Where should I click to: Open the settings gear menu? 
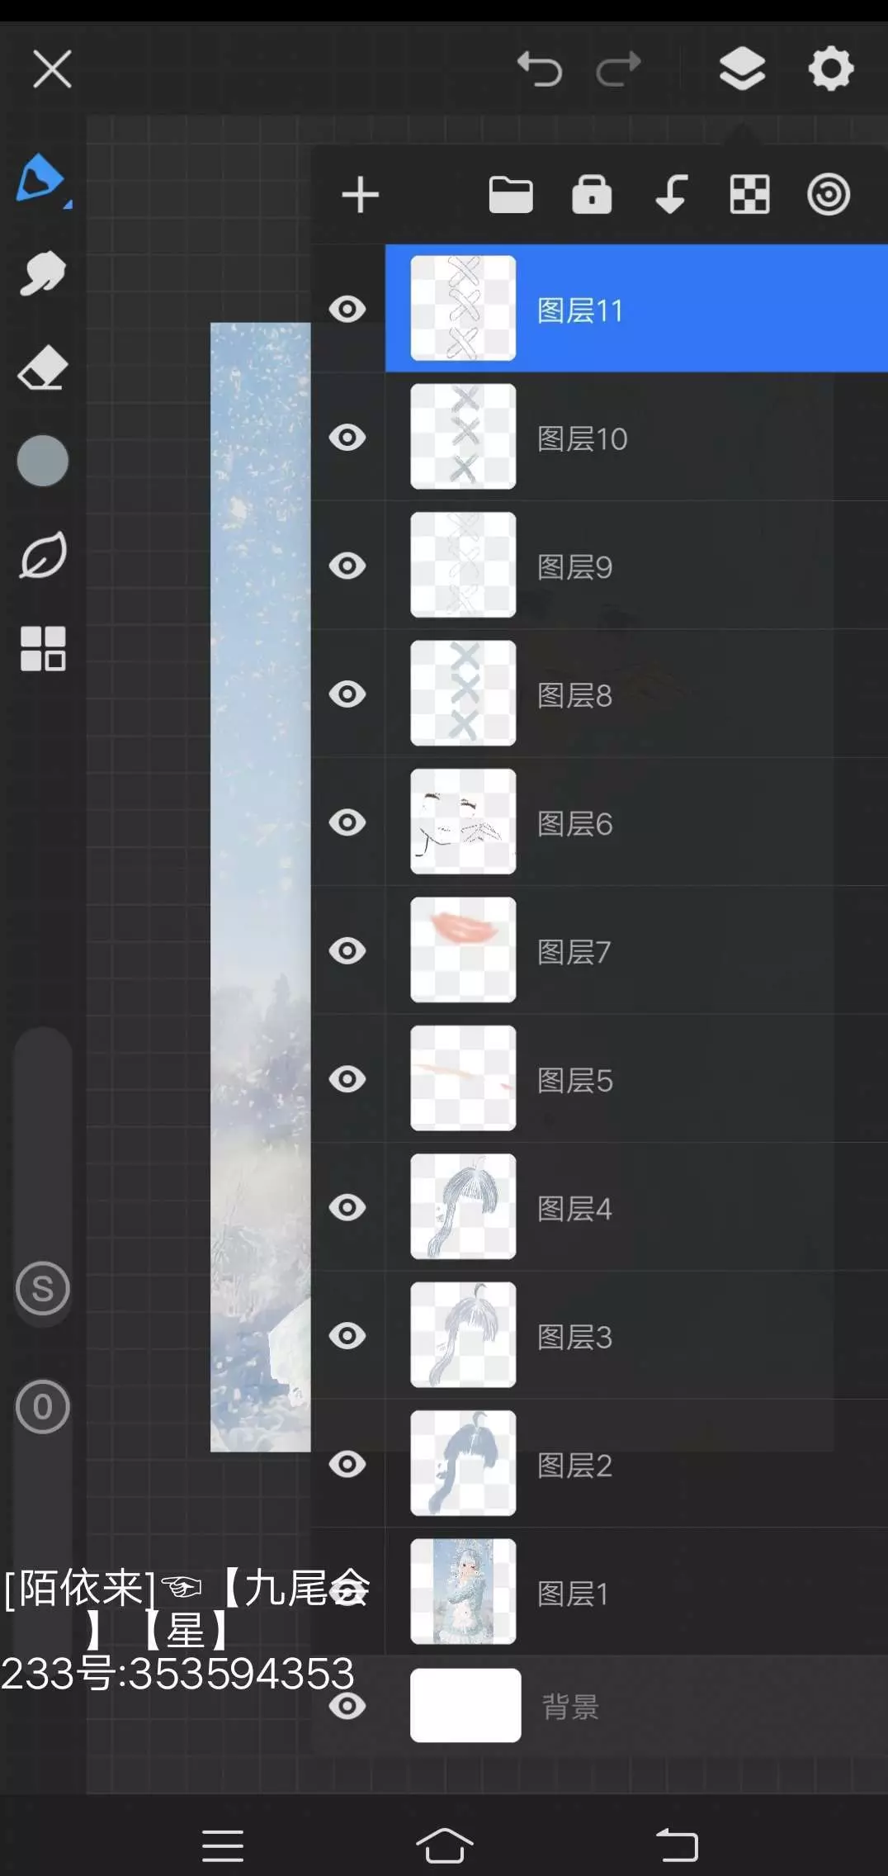click(x=830, y=69)
